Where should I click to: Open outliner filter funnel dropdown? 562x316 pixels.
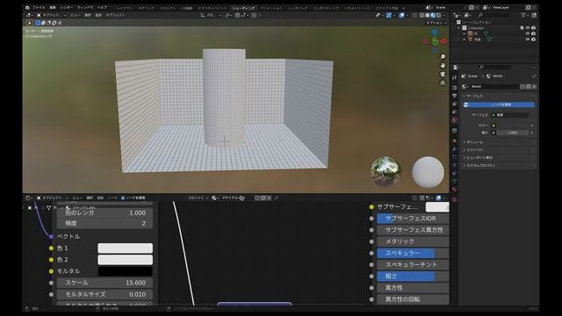click(x=524, y=15)
